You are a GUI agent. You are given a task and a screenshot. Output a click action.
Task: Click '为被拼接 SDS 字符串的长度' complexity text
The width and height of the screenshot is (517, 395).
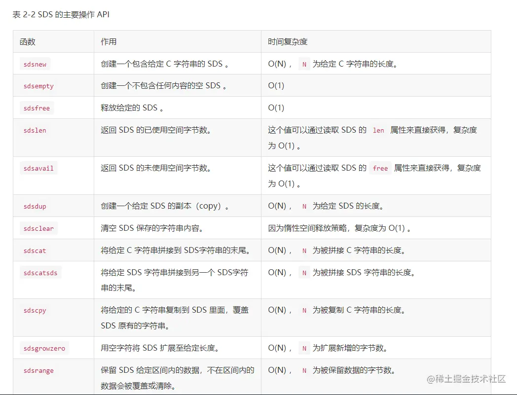pos(364,273)
